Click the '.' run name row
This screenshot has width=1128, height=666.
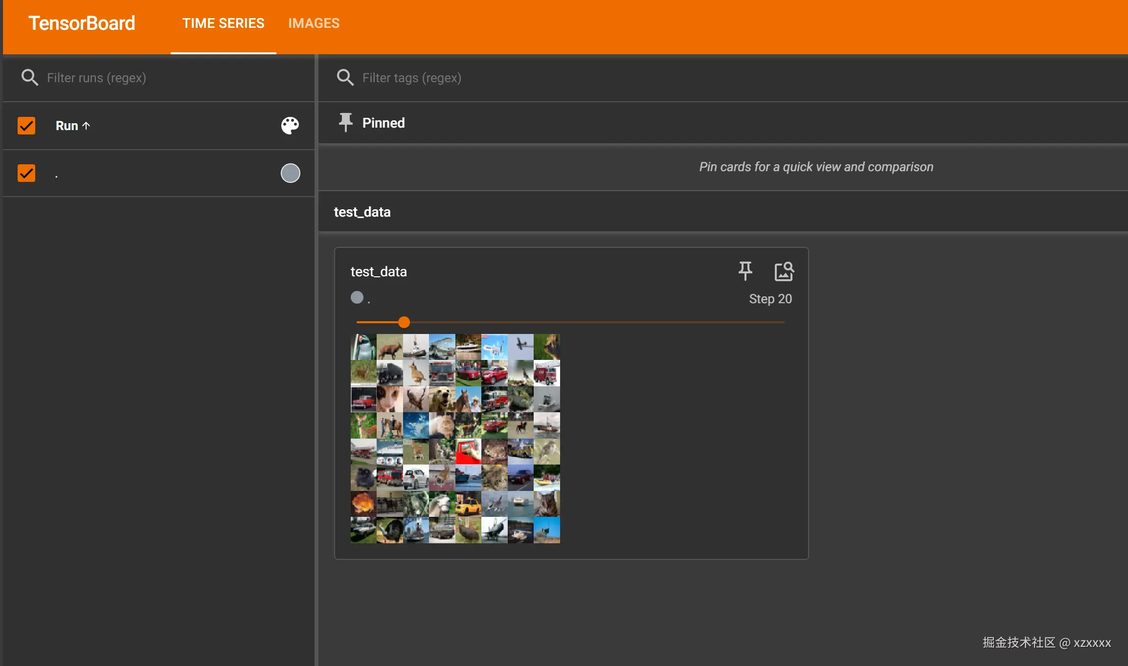(x=158, y=173)
